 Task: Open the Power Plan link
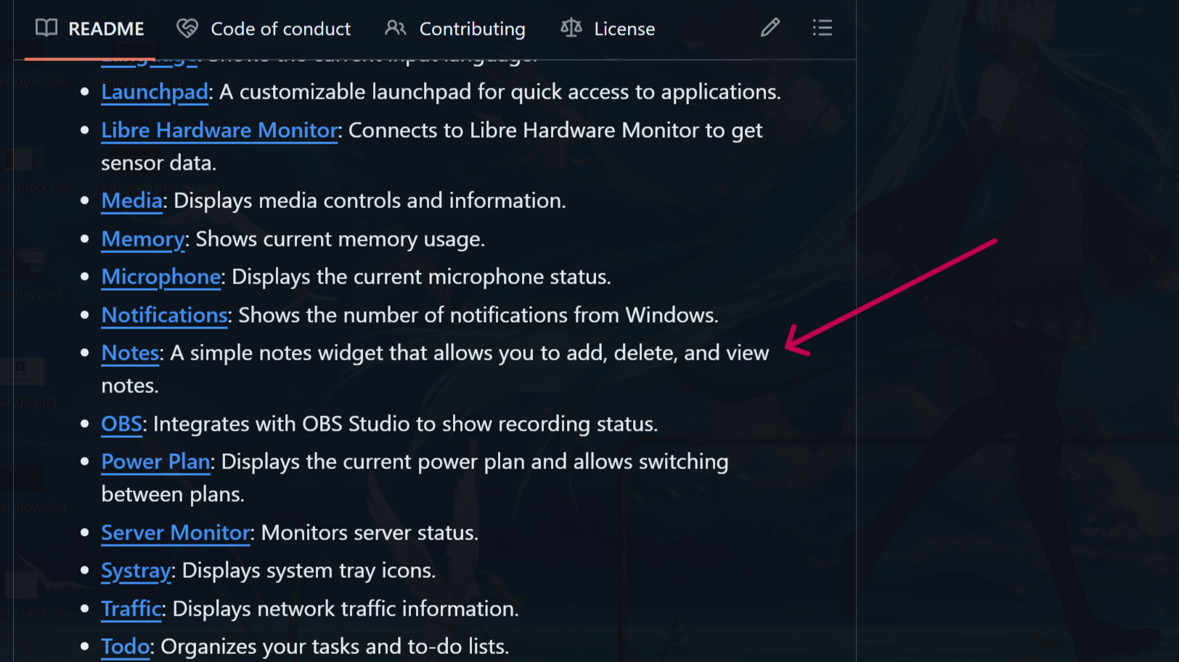click(x=155, y=462)
